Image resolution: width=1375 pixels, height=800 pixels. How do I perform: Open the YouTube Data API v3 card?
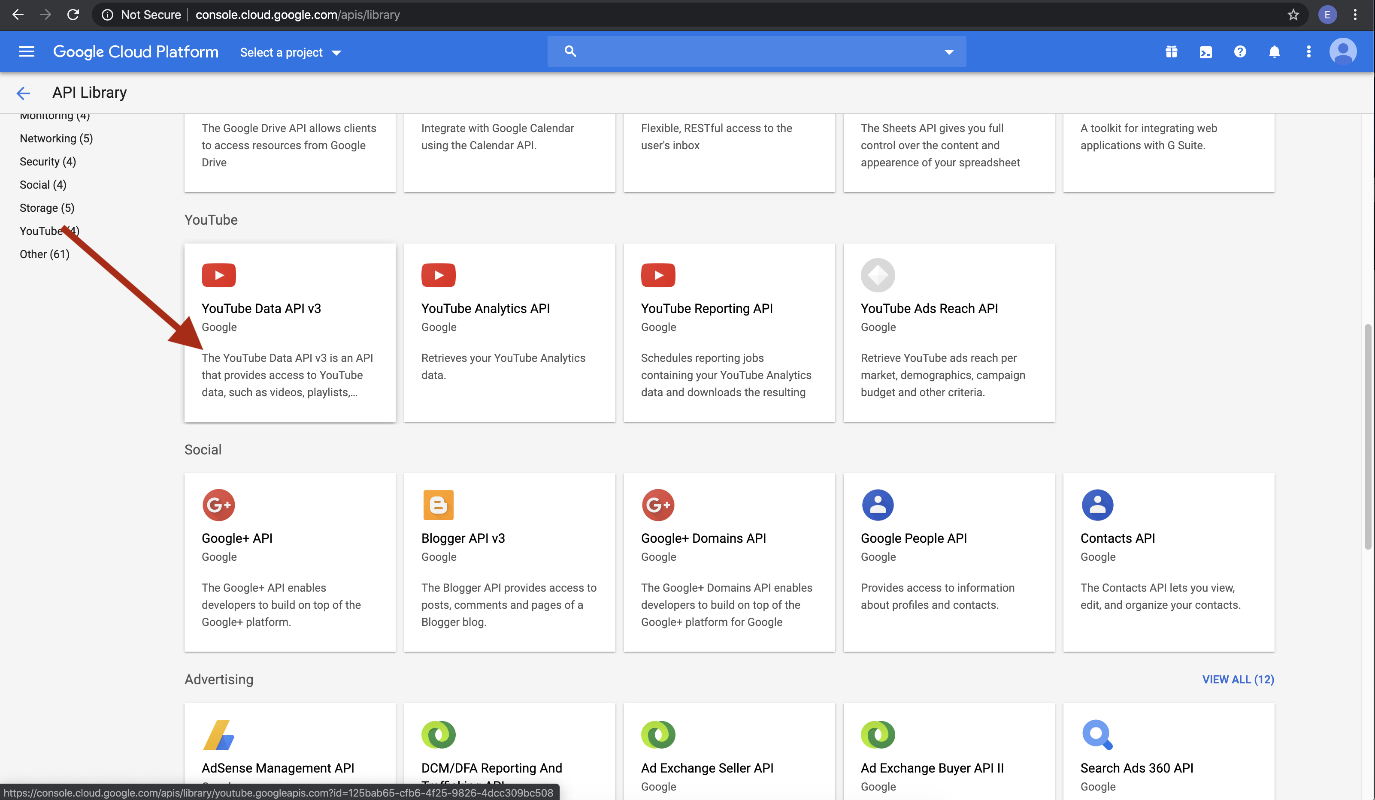pos(290,332)
